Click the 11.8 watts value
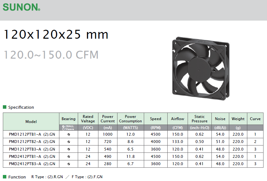Image resolution: width=267 pixels, height=181 pixels. click(x=130, y=157)
